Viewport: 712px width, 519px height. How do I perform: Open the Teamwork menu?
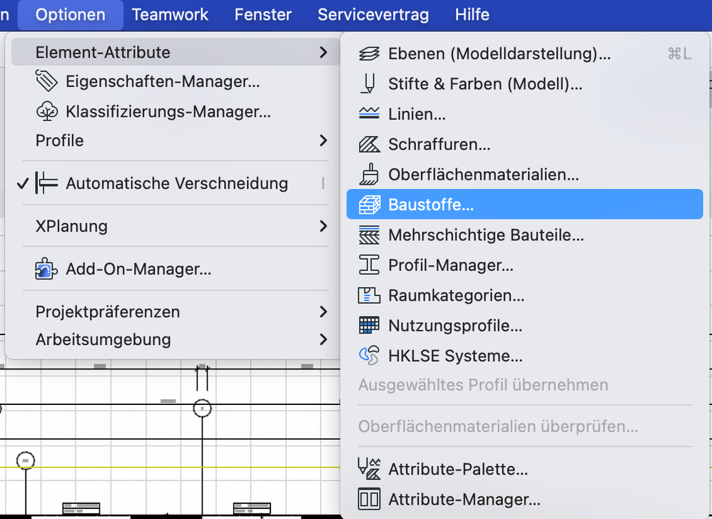(x=170, y=14)
